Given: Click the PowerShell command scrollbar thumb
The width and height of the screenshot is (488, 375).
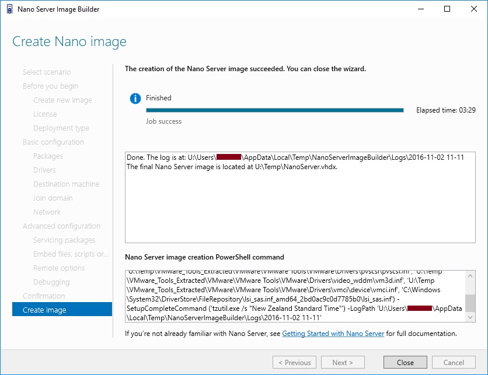Looking at the screenshot, I should [x=470, y=303].
